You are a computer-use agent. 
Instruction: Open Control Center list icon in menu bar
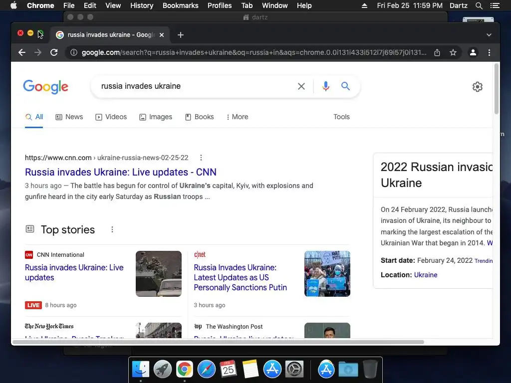pos(495,5)
